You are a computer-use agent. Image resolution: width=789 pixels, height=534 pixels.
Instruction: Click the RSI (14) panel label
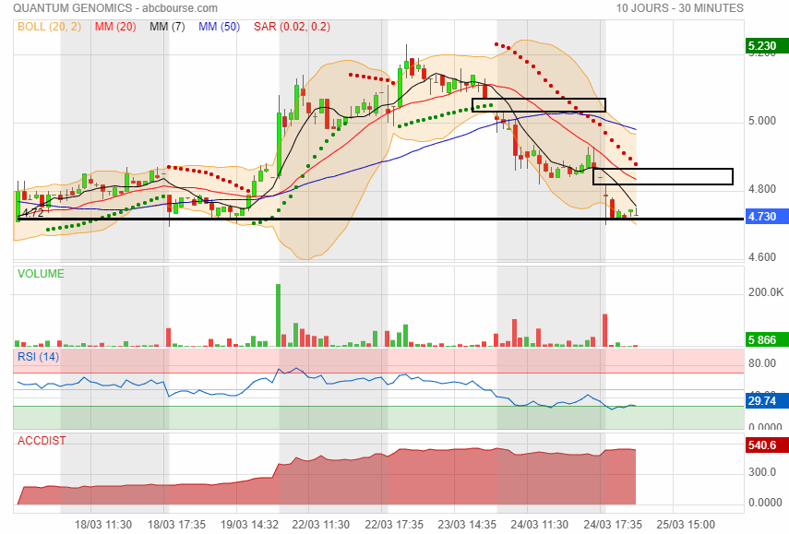coord(38,357)
